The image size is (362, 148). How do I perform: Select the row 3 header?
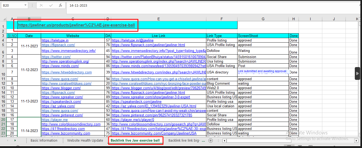click(x=3, y=36)
